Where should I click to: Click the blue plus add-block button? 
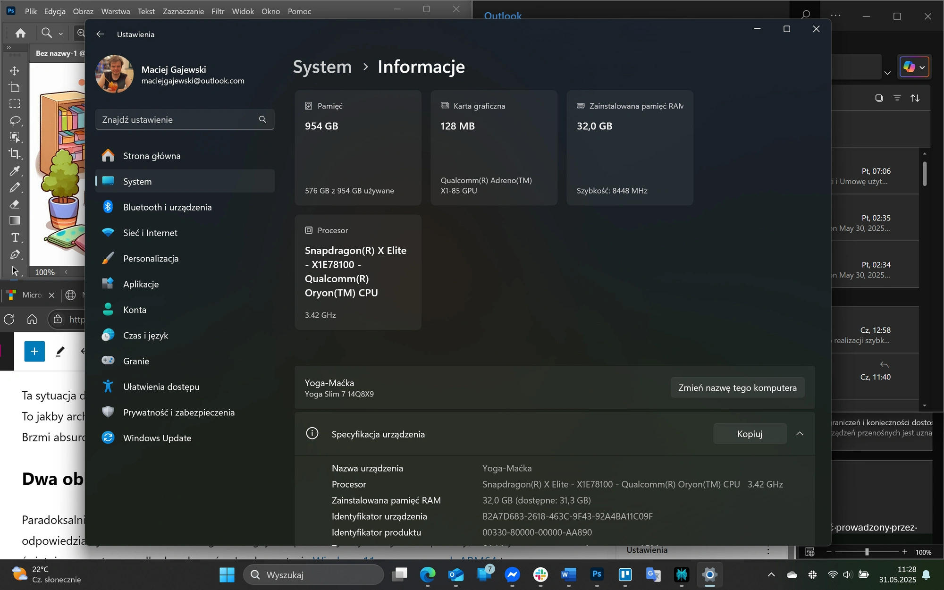(x=34, y=351)
